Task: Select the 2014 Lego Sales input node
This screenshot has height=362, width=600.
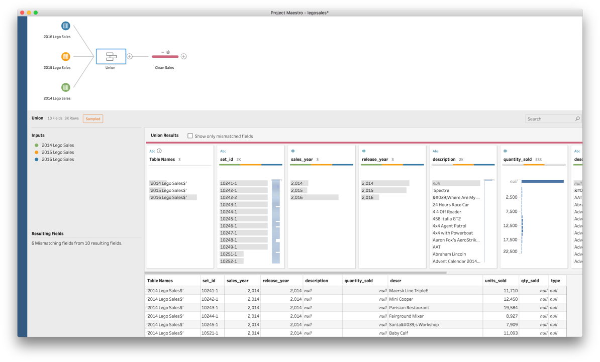Action: click(x=66, y=87)
